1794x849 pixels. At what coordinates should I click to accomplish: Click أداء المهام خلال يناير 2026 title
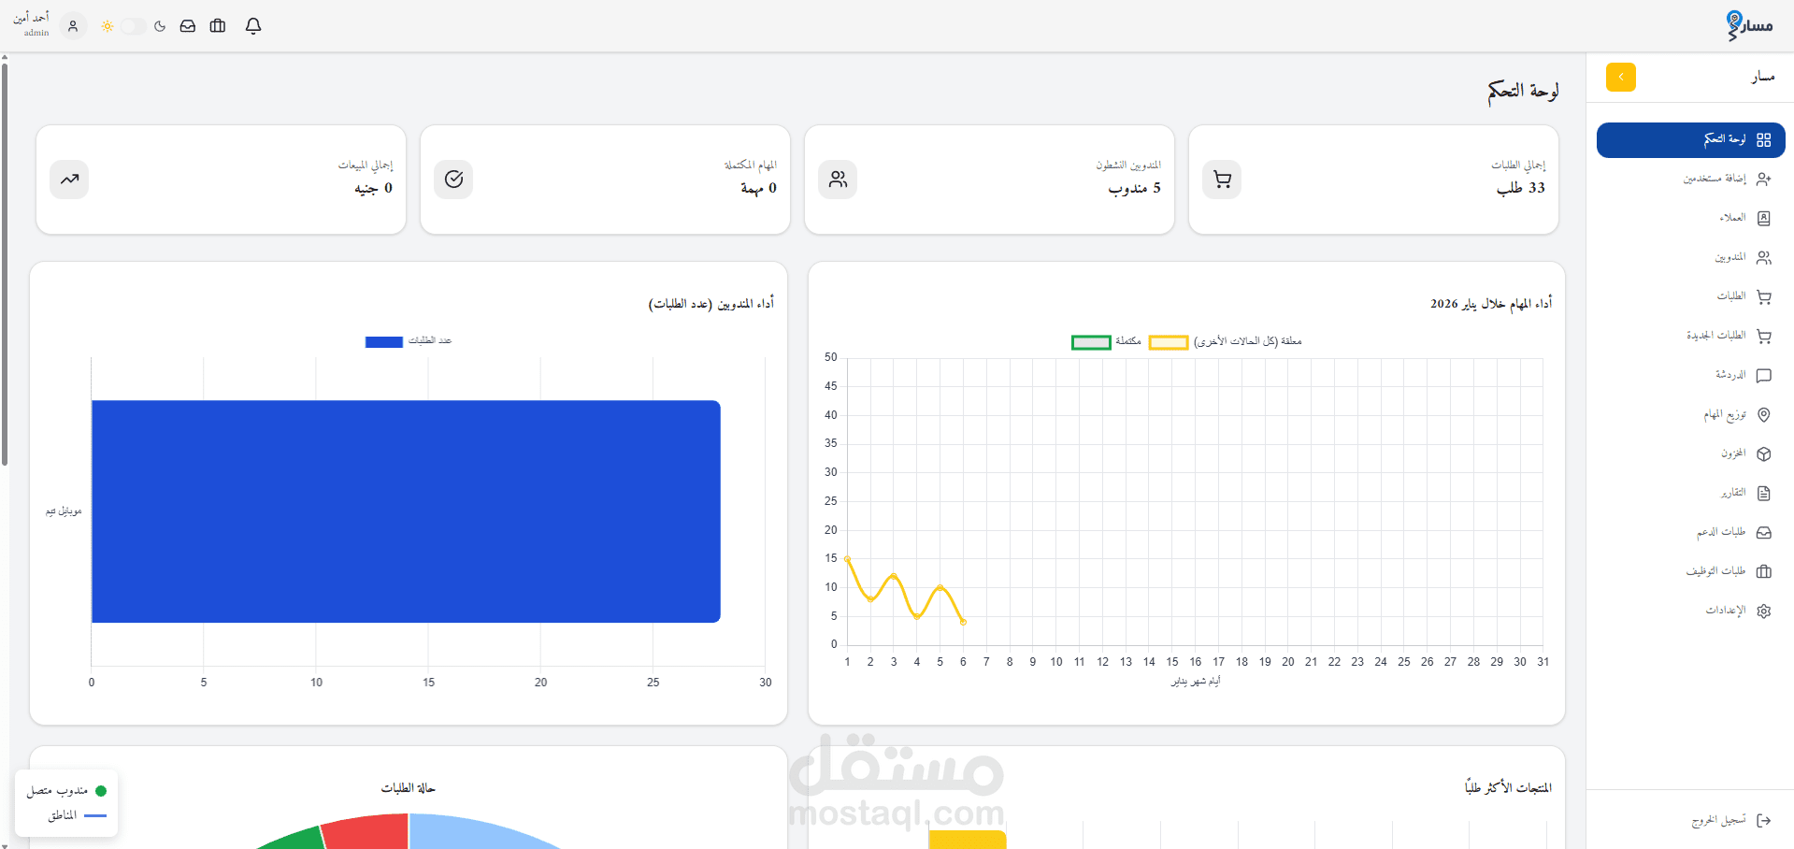point(1491,304)
